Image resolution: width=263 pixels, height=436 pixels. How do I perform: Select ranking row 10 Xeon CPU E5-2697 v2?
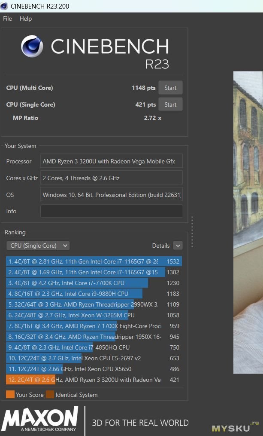point(94,358)
